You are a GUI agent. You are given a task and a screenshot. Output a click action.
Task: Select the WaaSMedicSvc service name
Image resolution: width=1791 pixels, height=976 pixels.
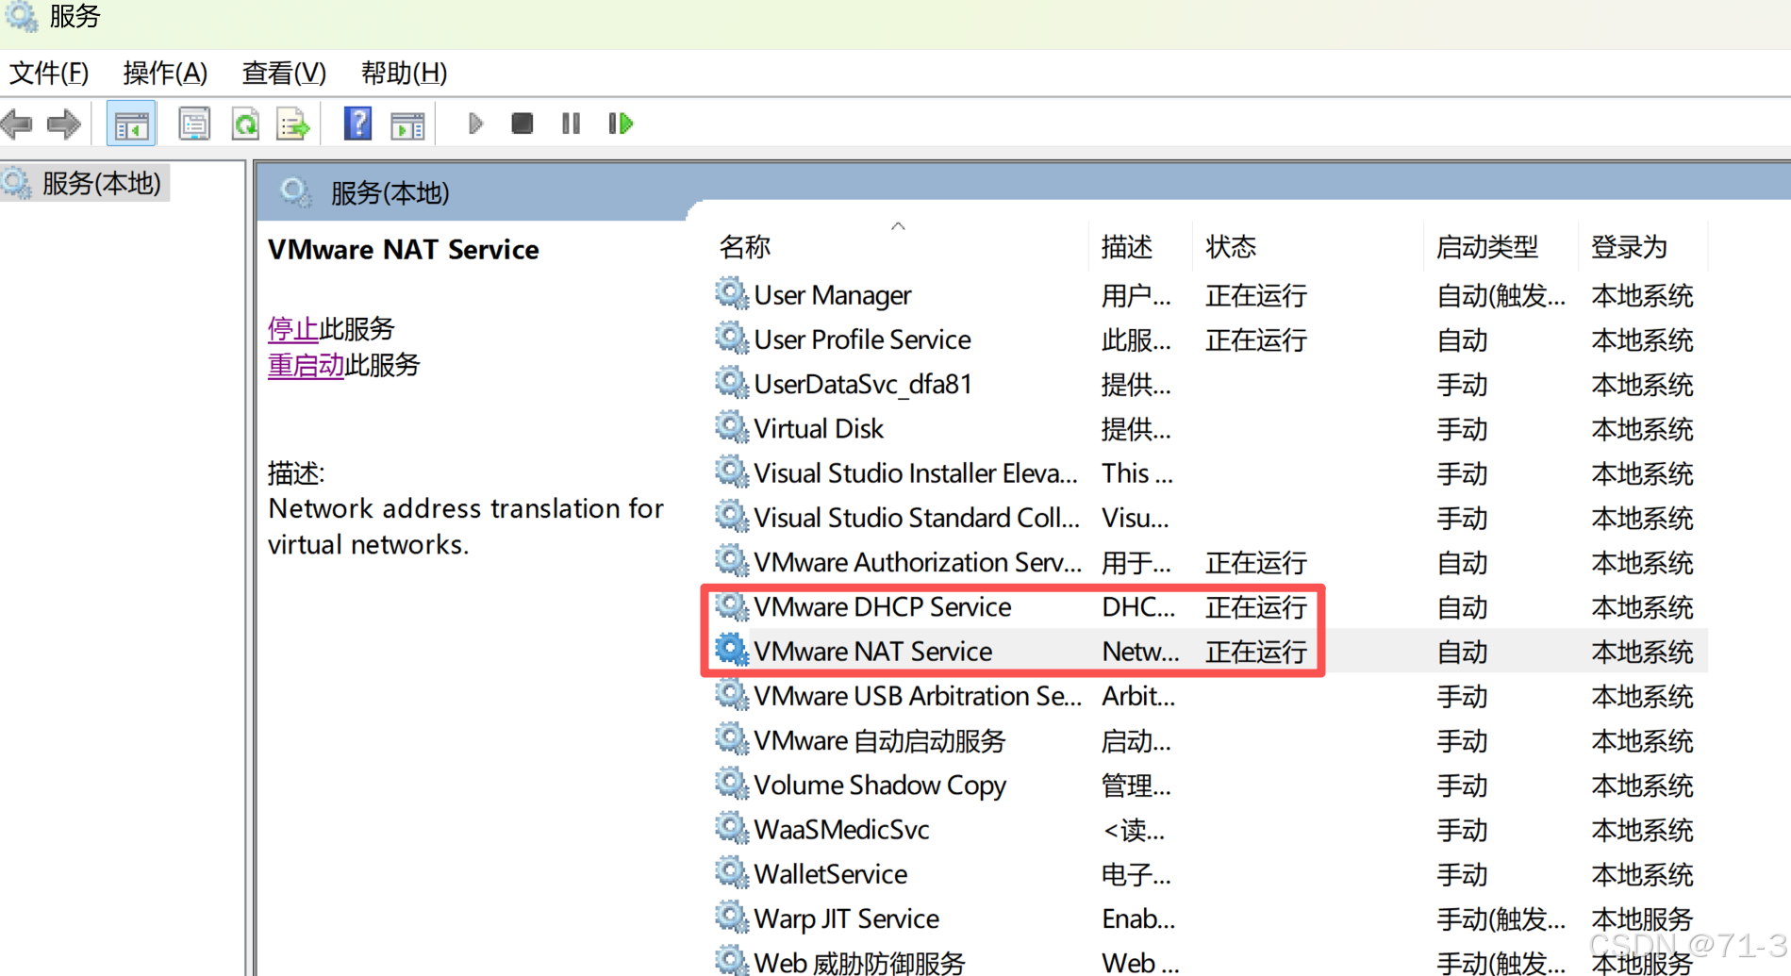click(841, 829)
